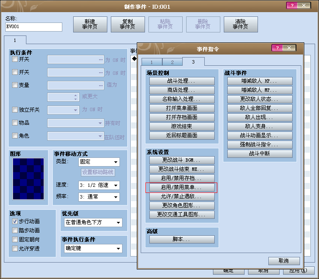The width and height of the screenshot is (319, 279).
Task: Click the variable value stepper arrows
Action: click(75, 97)
